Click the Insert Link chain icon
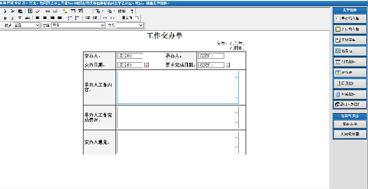368x189 pixels. click(x=48, y=11)
